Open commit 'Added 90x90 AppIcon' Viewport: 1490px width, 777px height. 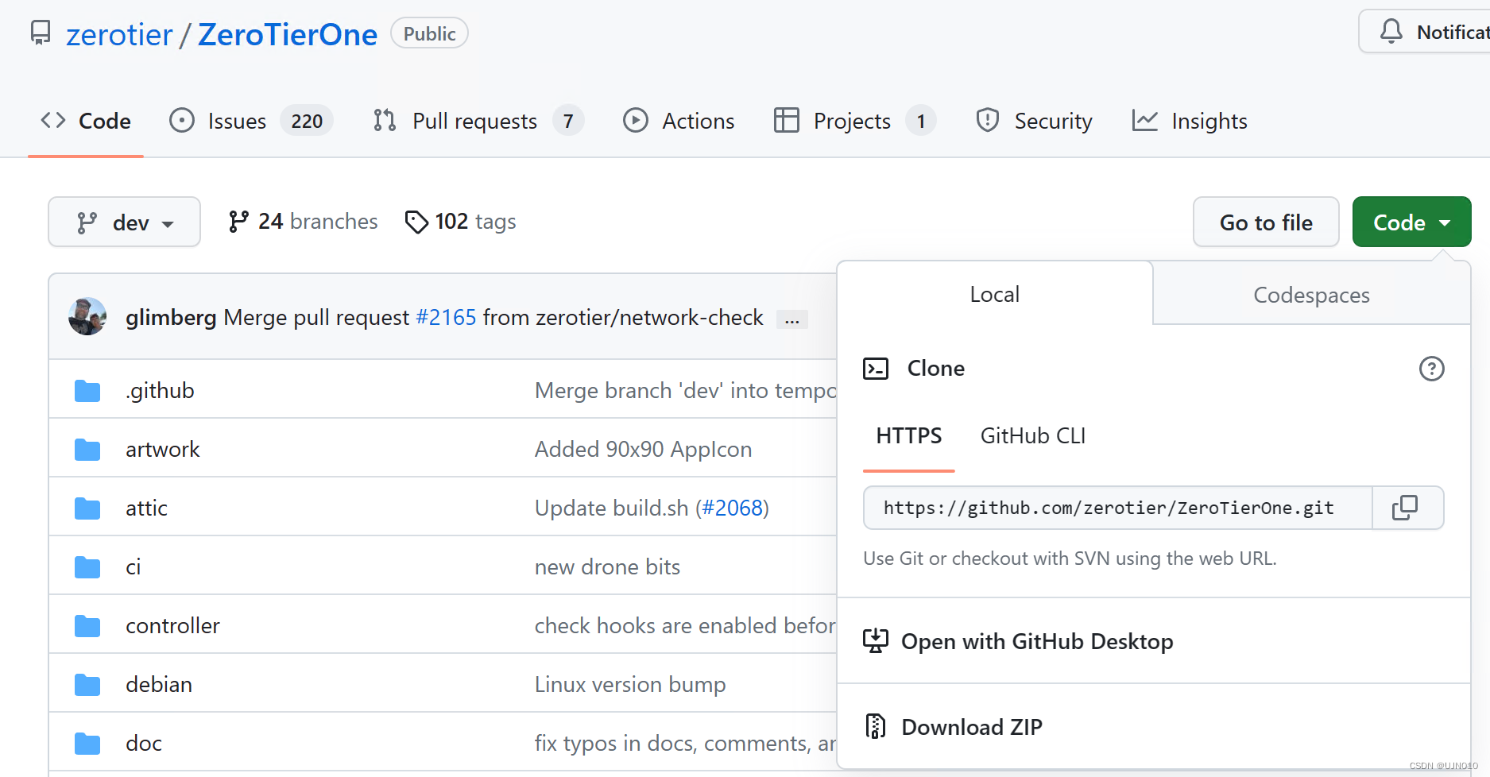coord(644,449)
